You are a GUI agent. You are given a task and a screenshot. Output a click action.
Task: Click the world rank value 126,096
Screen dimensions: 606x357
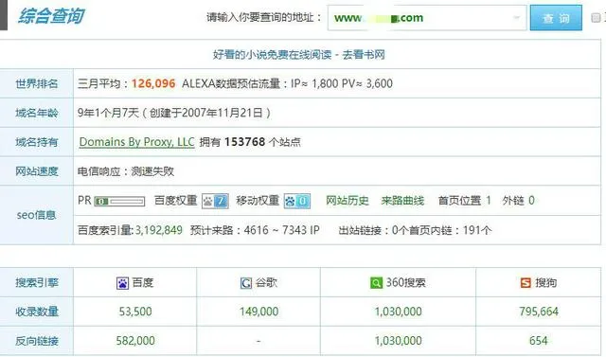(153, 83)
